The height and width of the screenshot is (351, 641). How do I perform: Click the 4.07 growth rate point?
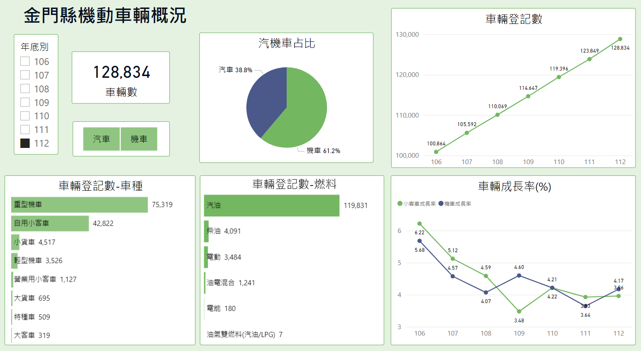point(486,292)
